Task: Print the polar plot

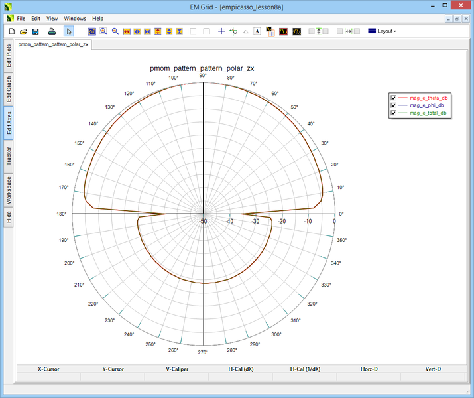Action: click(52, 31)
